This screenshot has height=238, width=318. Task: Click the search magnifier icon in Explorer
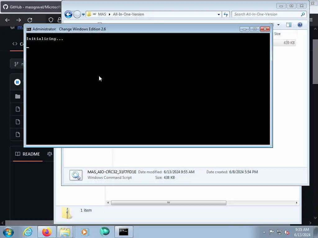(x=303, y=14)
